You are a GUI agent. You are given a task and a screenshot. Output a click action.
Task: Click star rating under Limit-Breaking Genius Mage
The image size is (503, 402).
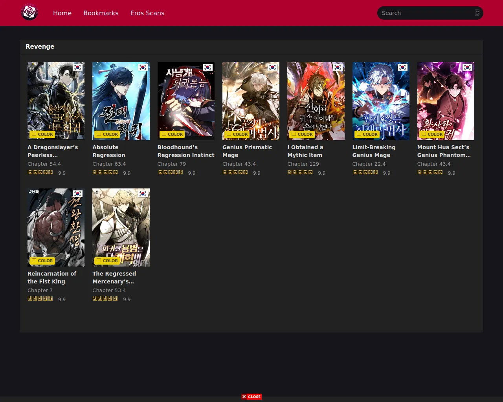tap(365, 172)
